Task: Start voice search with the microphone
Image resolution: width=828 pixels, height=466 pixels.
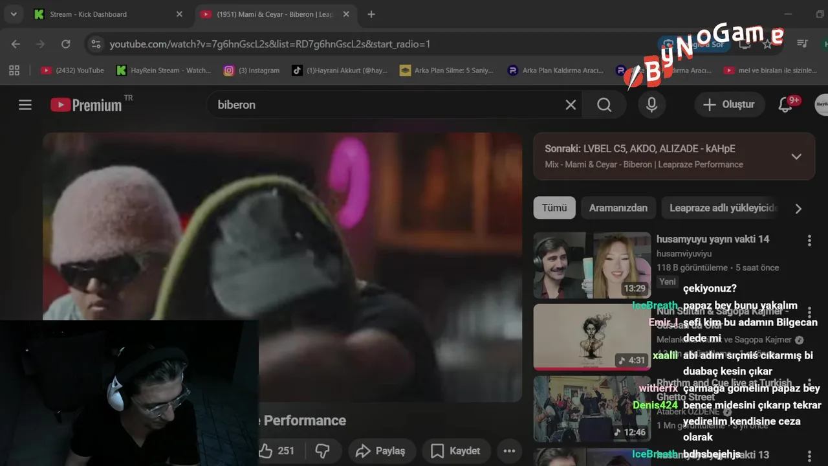Action: tap(651, 105)
